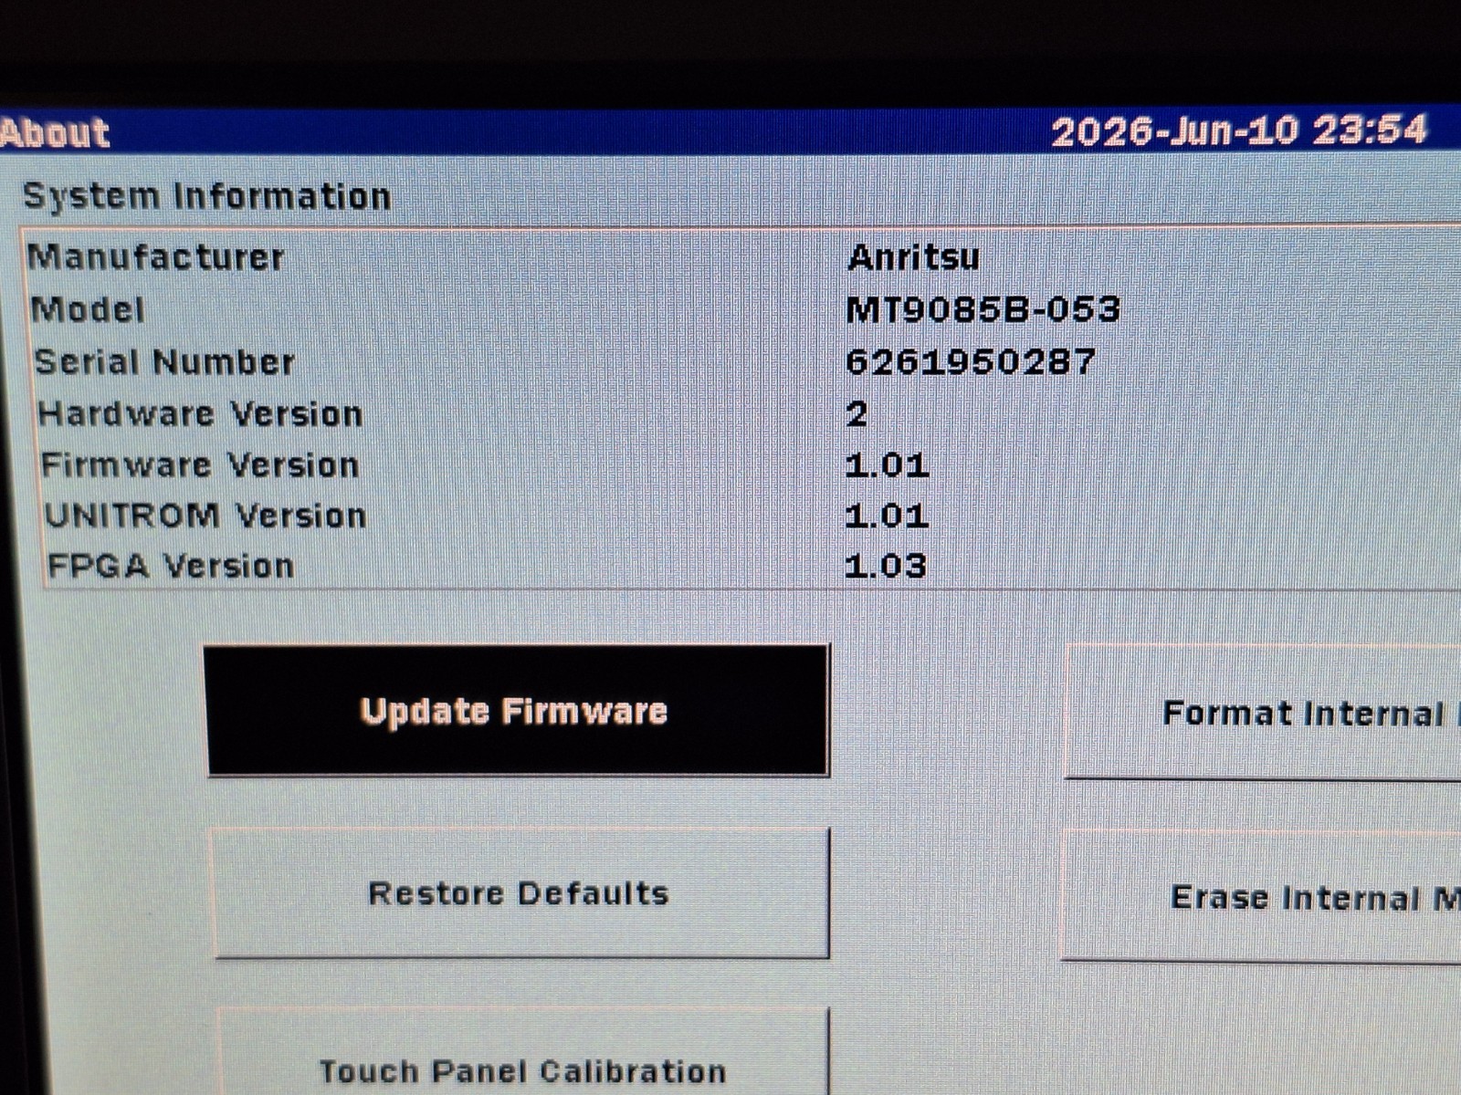Click the UNITROM Version label
The width and height of the screenshot is (1461, 1095).
205,516
